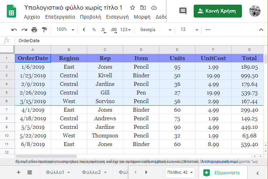
Task: Click the Google Sheets home icon
Action: pos(11,11)
